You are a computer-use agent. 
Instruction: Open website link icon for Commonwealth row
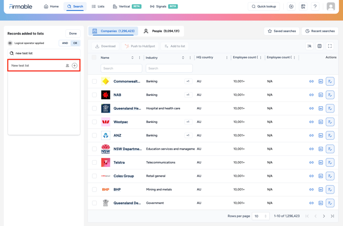[x=311, y=81]
